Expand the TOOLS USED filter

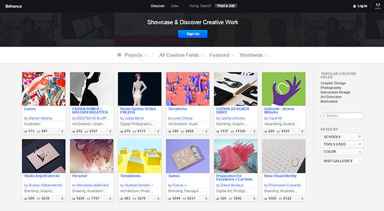click(342, 144)
